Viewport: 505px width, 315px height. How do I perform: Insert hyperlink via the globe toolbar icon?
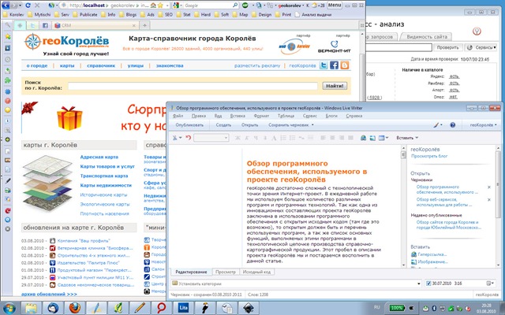click(x=363, y=138)
